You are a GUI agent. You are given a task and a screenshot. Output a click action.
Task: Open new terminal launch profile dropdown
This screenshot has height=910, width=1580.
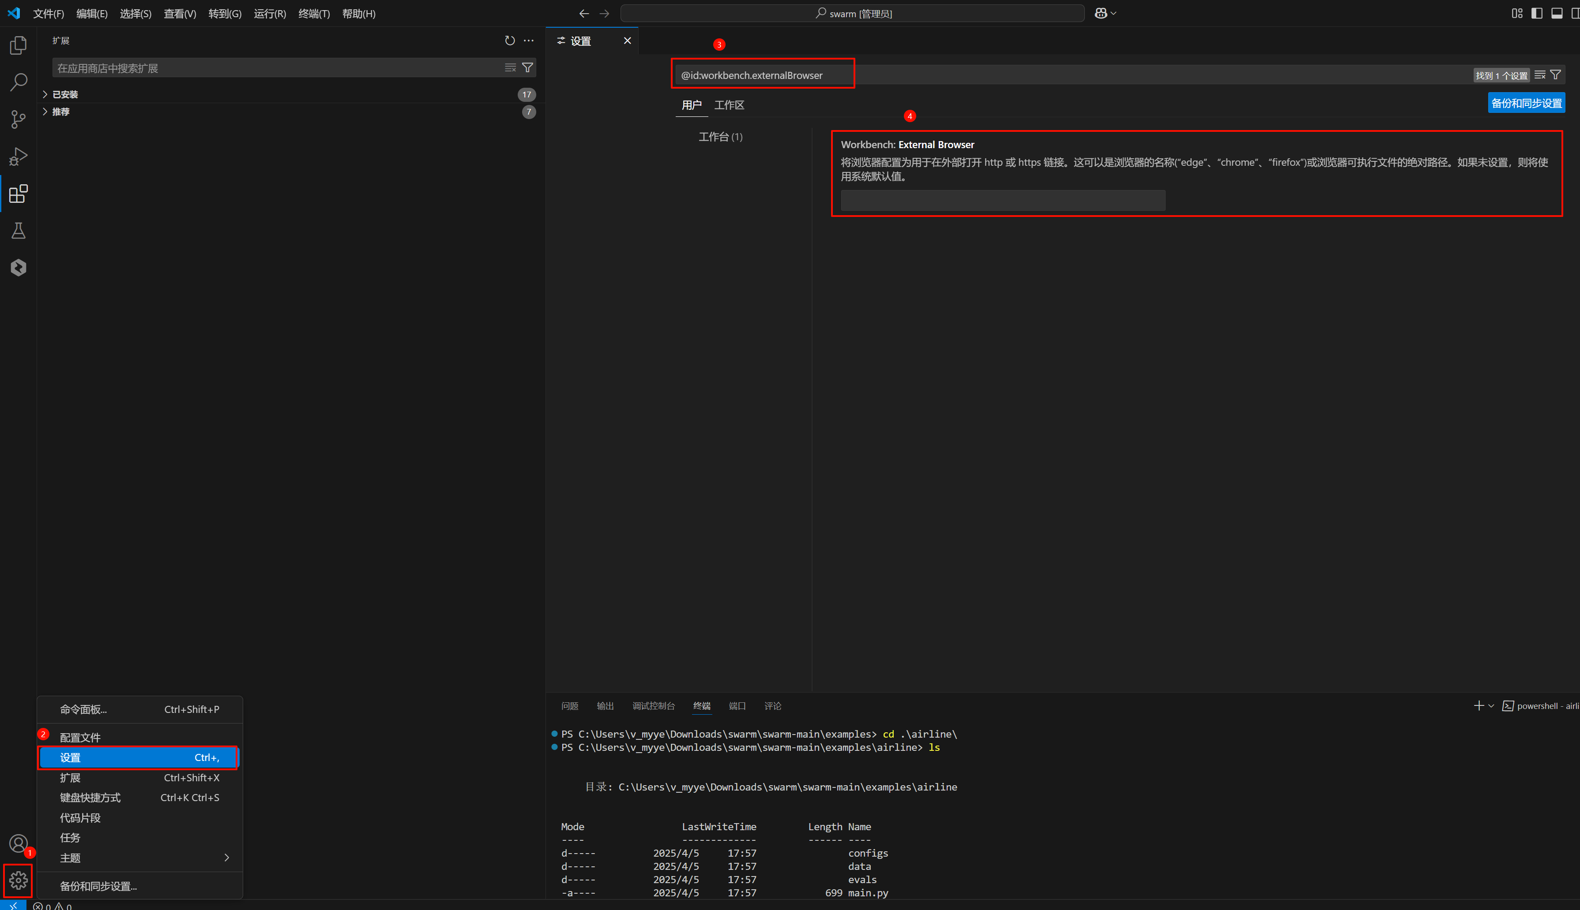[x=1491, y=705]
